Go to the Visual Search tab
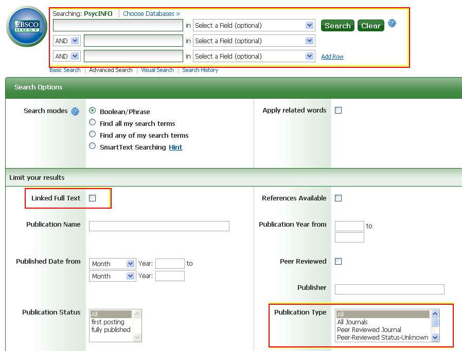 (157, 70)
